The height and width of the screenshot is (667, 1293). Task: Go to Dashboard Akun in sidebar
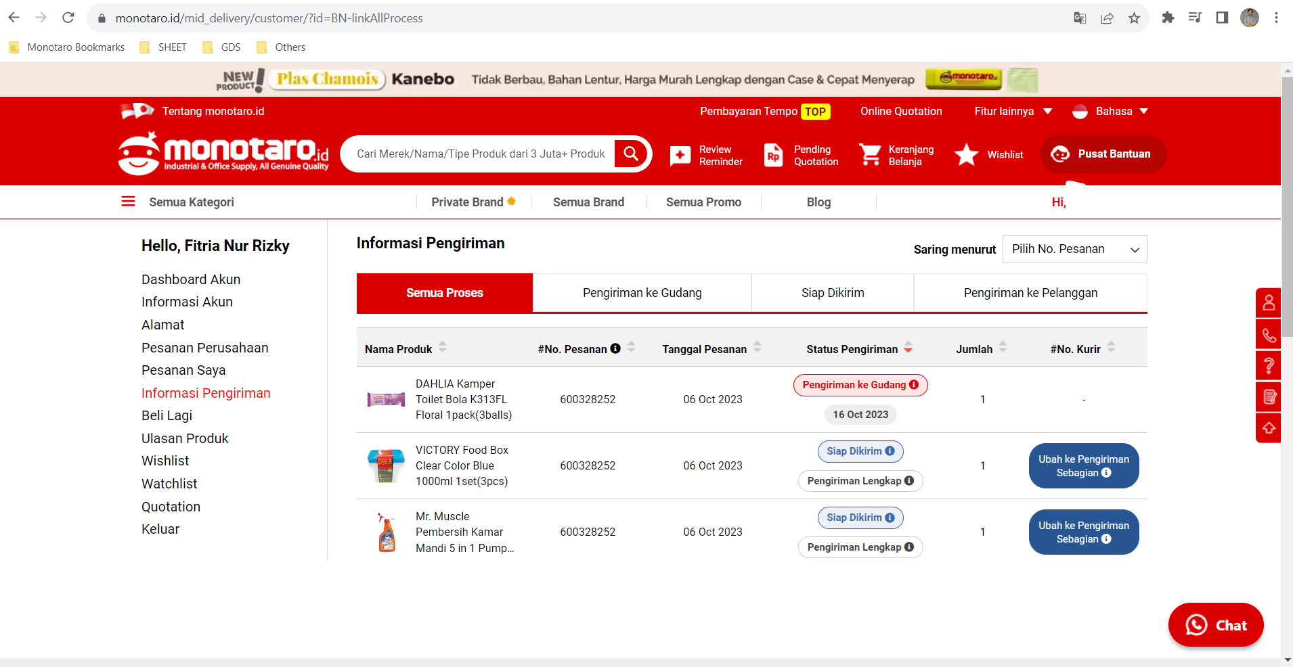tap(191, 279)
